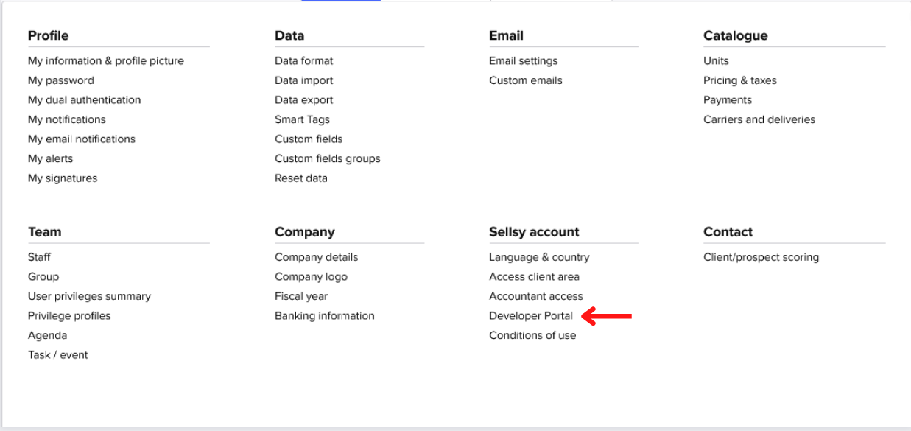Click Carriers and deliveries link
Screen dimensions: 911x431
759,119
